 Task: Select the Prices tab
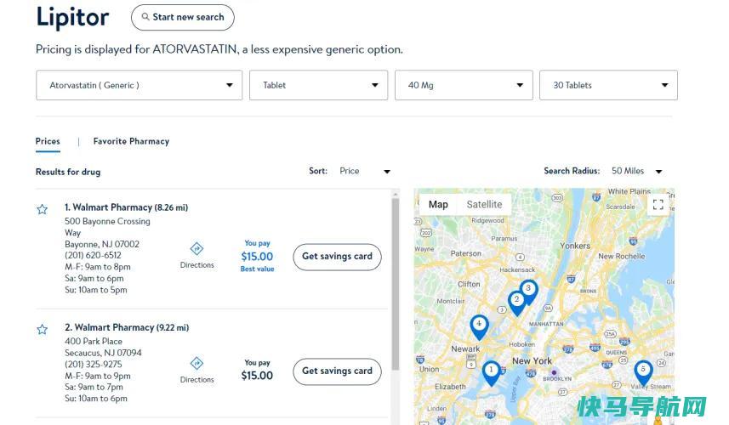click(x=48, y=141)
